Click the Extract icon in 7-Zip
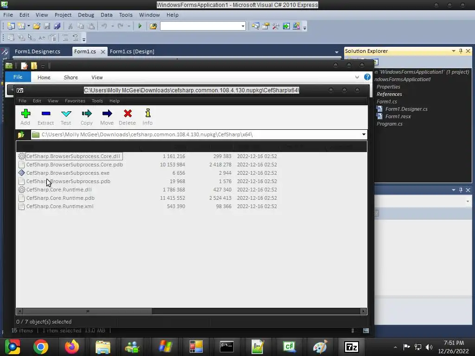The width and height of the screenshot is (475, 356). point(46,117)
